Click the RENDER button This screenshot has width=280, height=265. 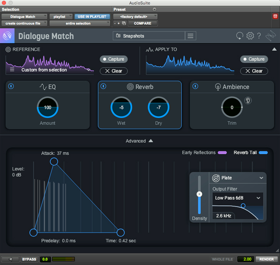(x=267, y=259)
